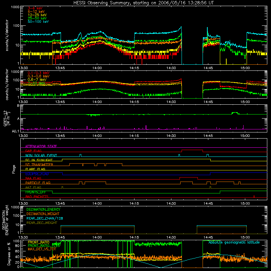The height and width of the screenshot is (271, 271).
Task: Select the 3-6 keV legend label
Action: pyautogui.click(x=35, y=8)
